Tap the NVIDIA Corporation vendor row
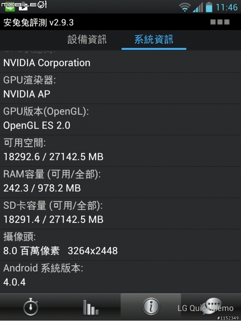Viewport: 241px width, 321px height. coord(120,62)
